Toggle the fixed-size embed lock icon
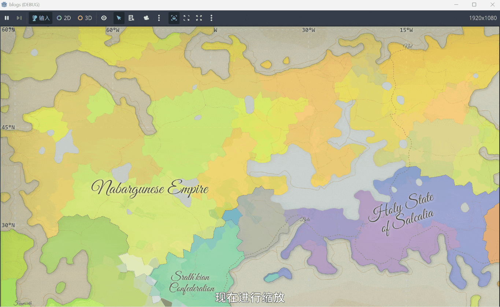The width and height of the screenshot is (500, 307). (174, 18)
